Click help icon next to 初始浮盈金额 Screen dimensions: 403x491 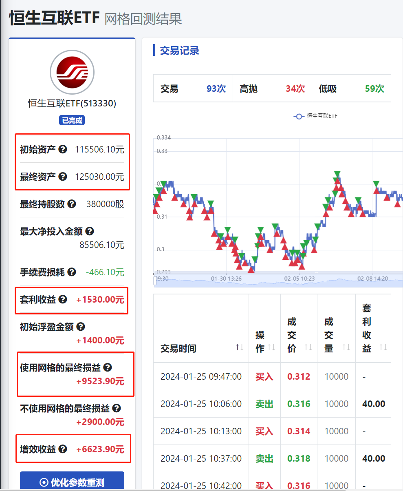coord(81,327)
